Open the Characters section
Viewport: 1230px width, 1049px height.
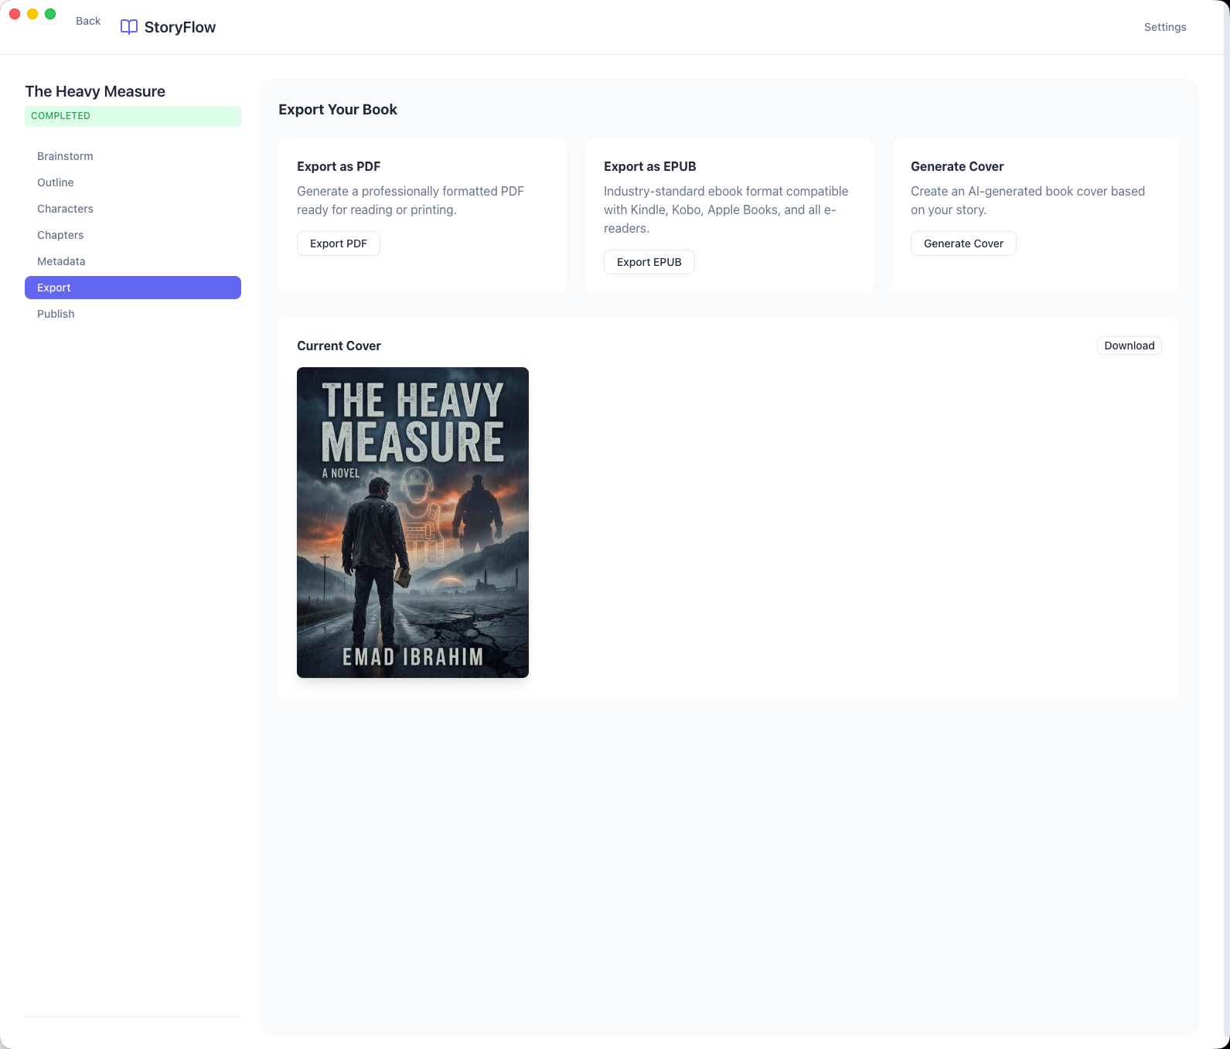click(65, 209)
